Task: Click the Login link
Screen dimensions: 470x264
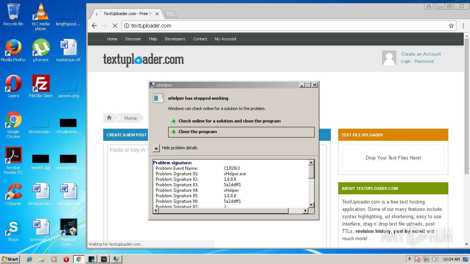Action: coord(406,61)
